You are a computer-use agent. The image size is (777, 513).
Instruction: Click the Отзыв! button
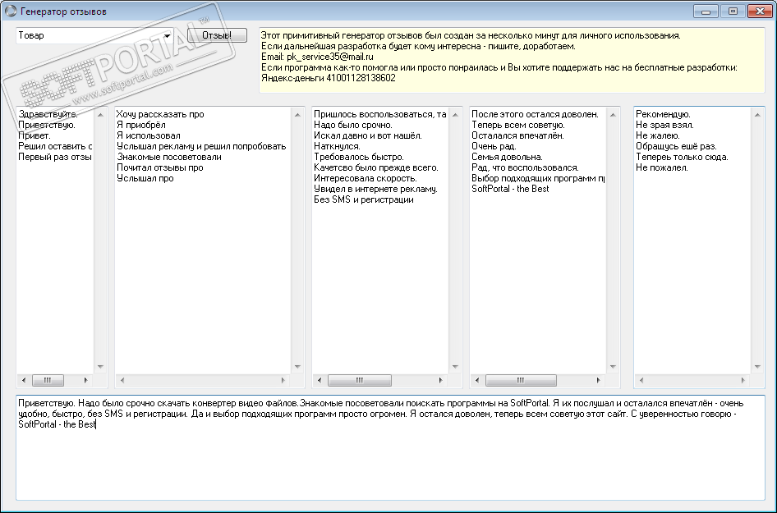[x=217, y=35]
